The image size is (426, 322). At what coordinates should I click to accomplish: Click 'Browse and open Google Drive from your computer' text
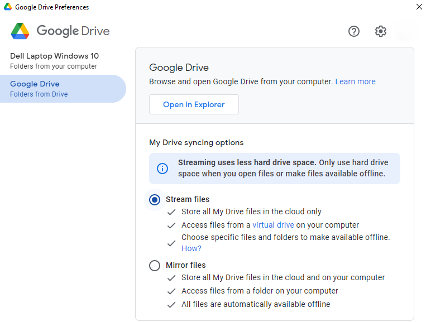coord(241,81)
